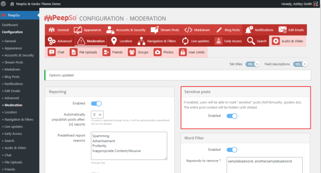The image size is (321, 173).
Task: Disable the Sensitive posts toggle
Action: (x=232, y=116)
